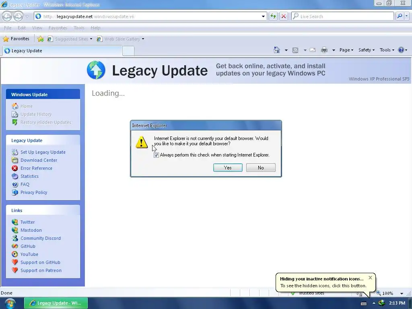The height and width of the screenshot is (309, 412).
Task: Open a new blank tab
Action: (x=128, y=51)
